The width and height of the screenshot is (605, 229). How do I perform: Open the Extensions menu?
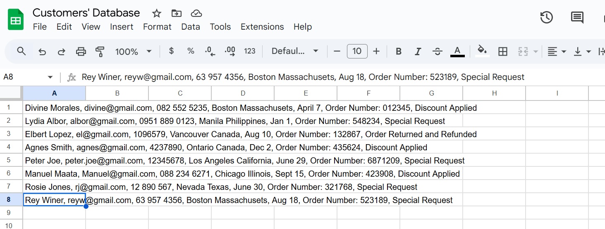click(262, 27)
